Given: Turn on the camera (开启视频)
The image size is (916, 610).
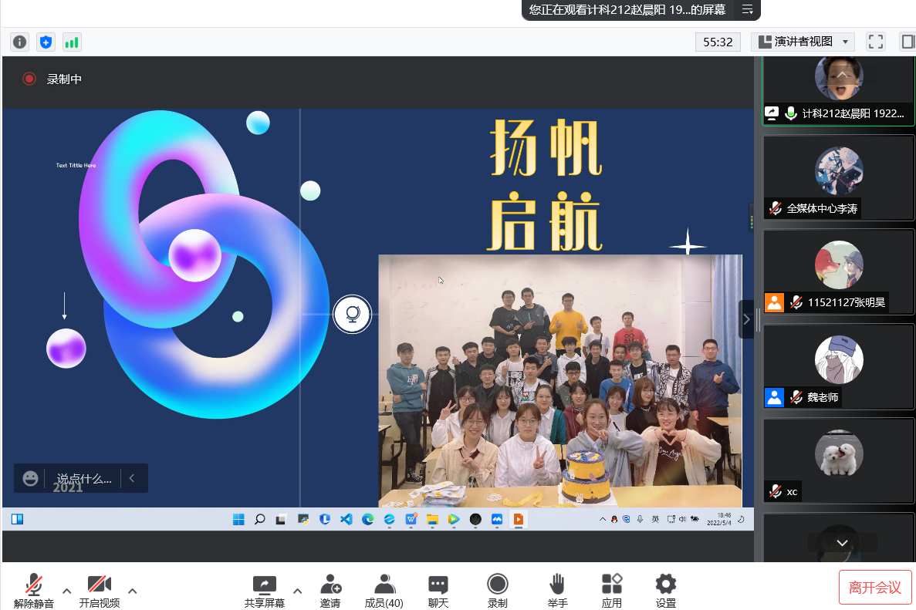Looking at the screenshot, I should tap(99, 591).
